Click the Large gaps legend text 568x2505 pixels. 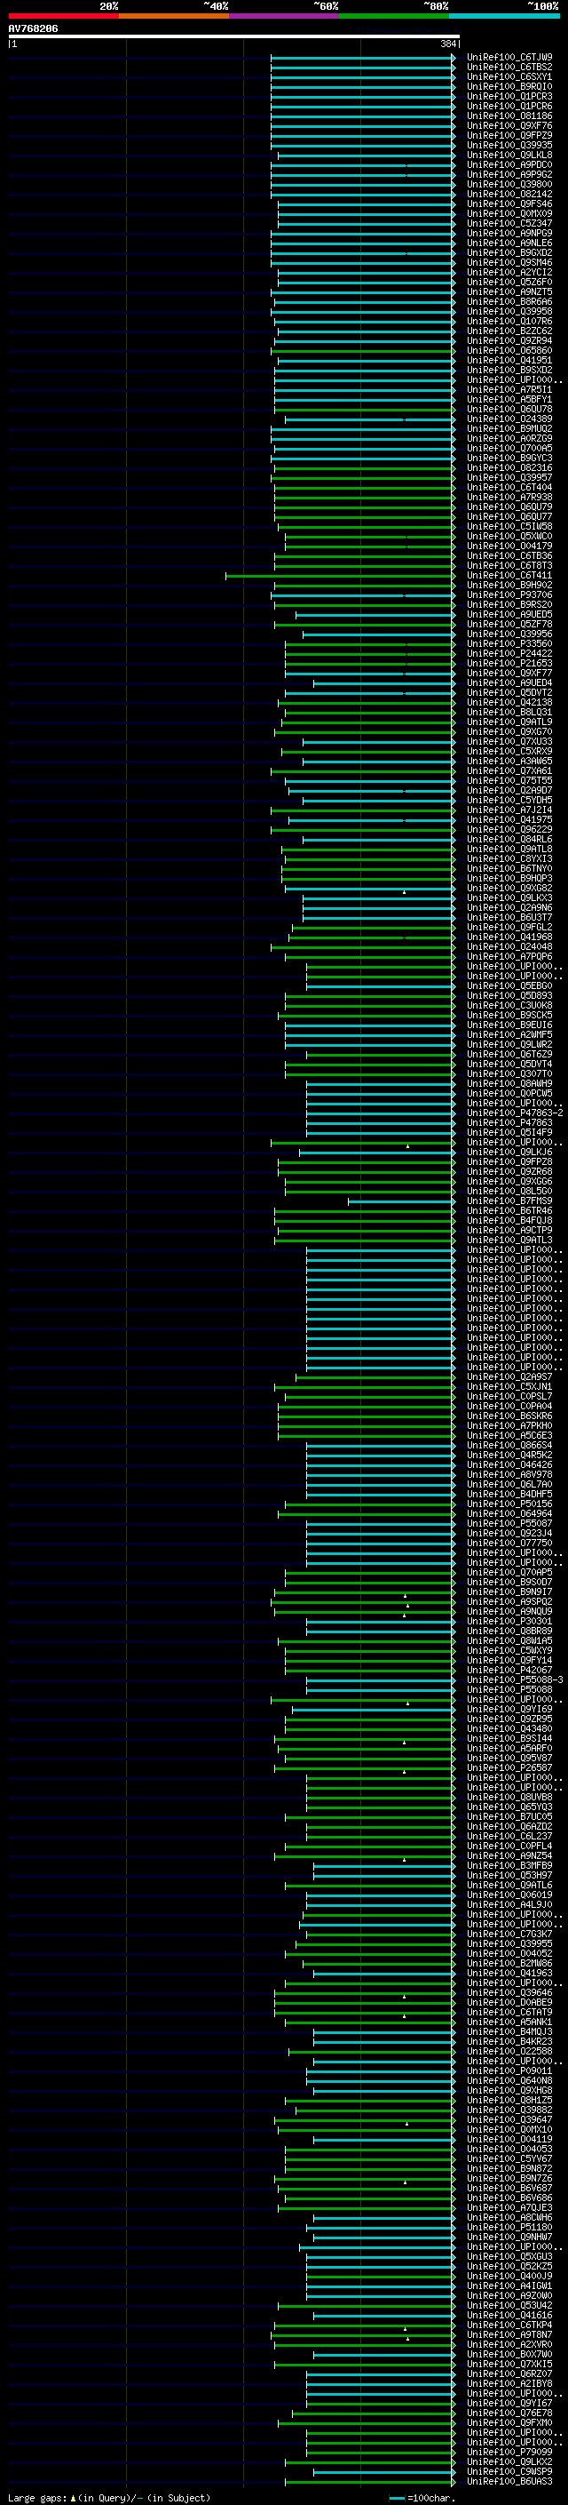pos(109,2497)
